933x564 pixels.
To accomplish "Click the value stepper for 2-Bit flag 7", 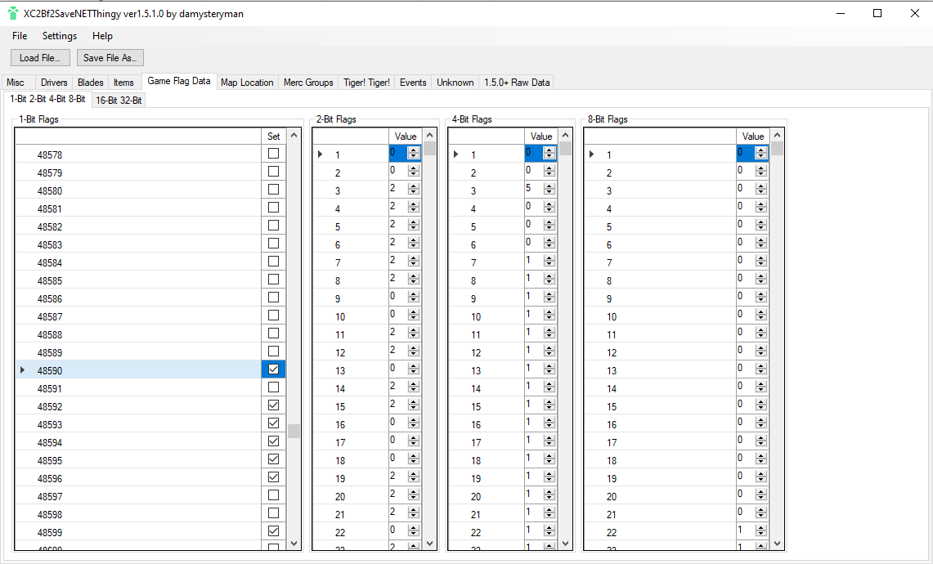I will pos(414,262).
